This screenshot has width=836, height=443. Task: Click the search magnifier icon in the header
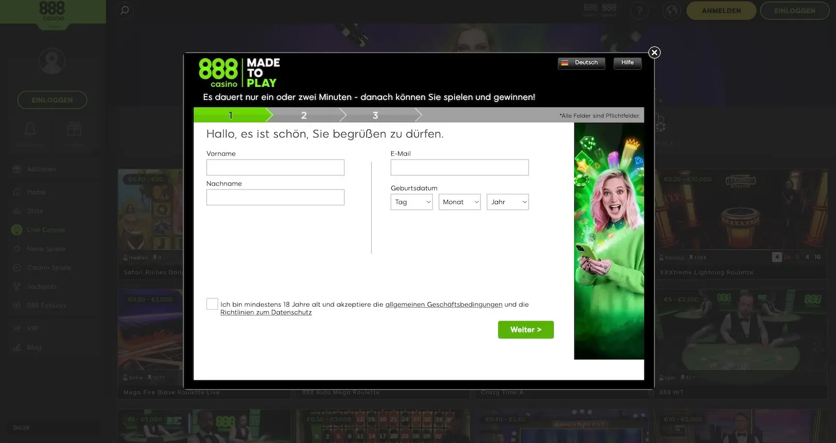coord(124,10)
